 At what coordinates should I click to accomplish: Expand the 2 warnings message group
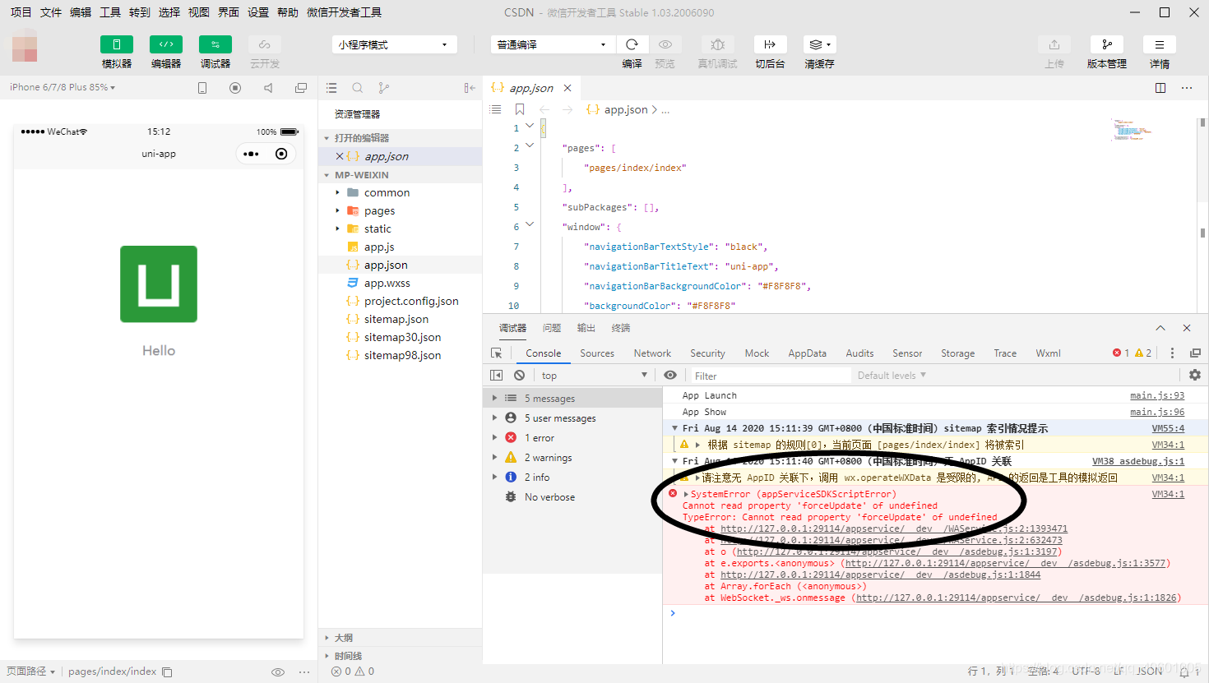494,458
